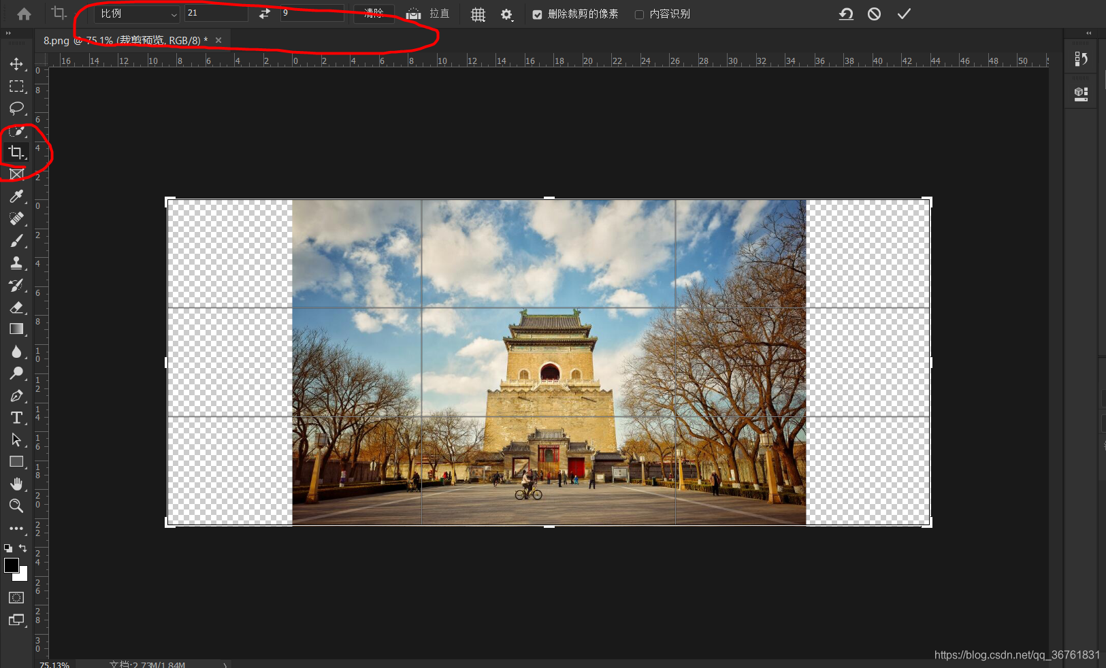Click the foreground color swatch
Screen dimensions: 1106x668
tap(11, 565)
